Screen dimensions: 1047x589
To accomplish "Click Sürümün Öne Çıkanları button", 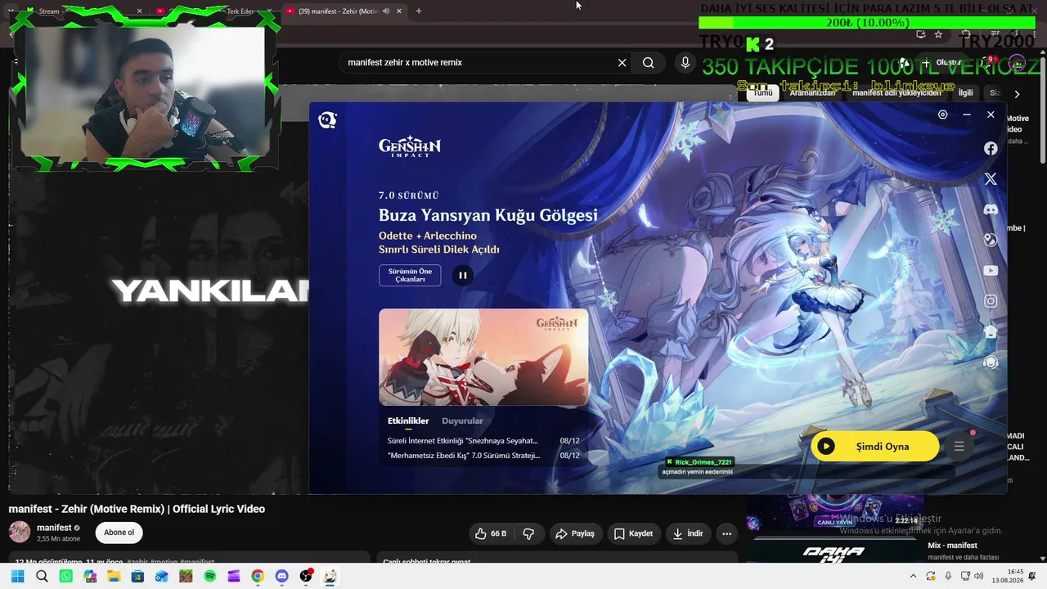I will point(410,276).
